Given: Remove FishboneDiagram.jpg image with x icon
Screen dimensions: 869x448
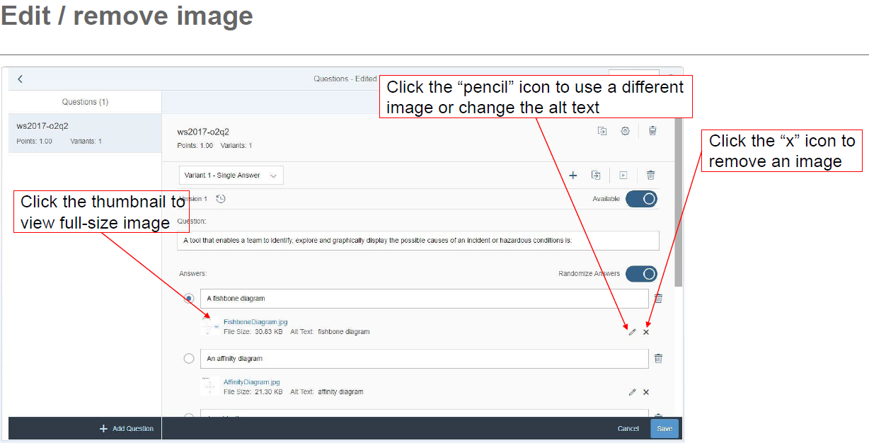Looking at the screenshot, I should (x=646, y=332).
